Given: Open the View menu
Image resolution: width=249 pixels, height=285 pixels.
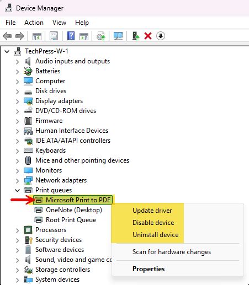Looking at the screenshot, I should tap(59, 23).
